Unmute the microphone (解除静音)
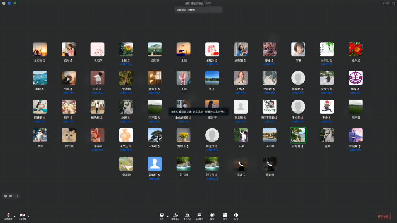 click(x=9, y=215)
